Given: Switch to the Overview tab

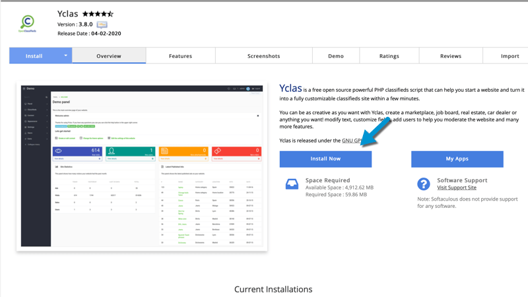Looking at the screenshot, I should [x=109, y=56].
